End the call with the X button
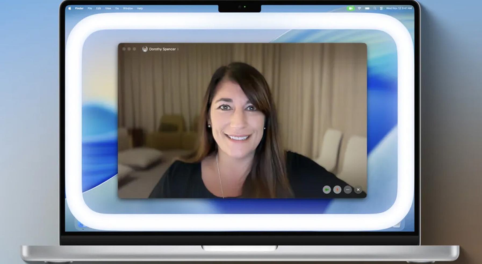482x264 pixels. (x=358, y=190)
